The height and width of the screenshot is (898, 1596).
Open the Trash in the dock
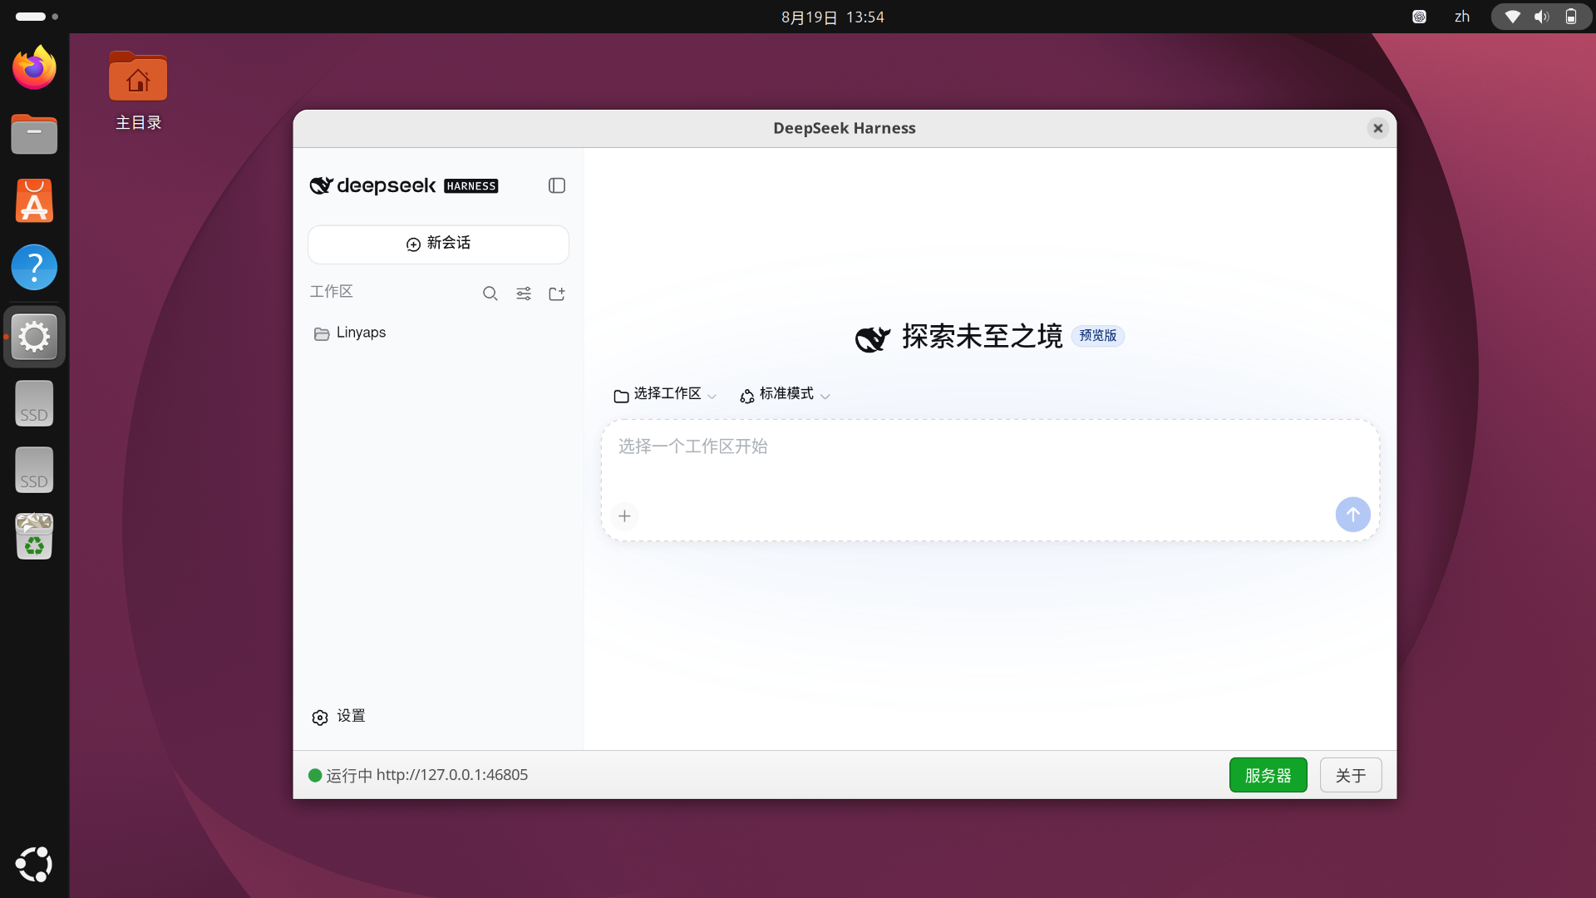click(34, 536)
